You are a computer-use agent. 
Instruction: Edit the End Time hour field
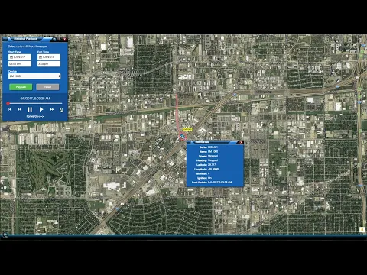tap(49, 63)
